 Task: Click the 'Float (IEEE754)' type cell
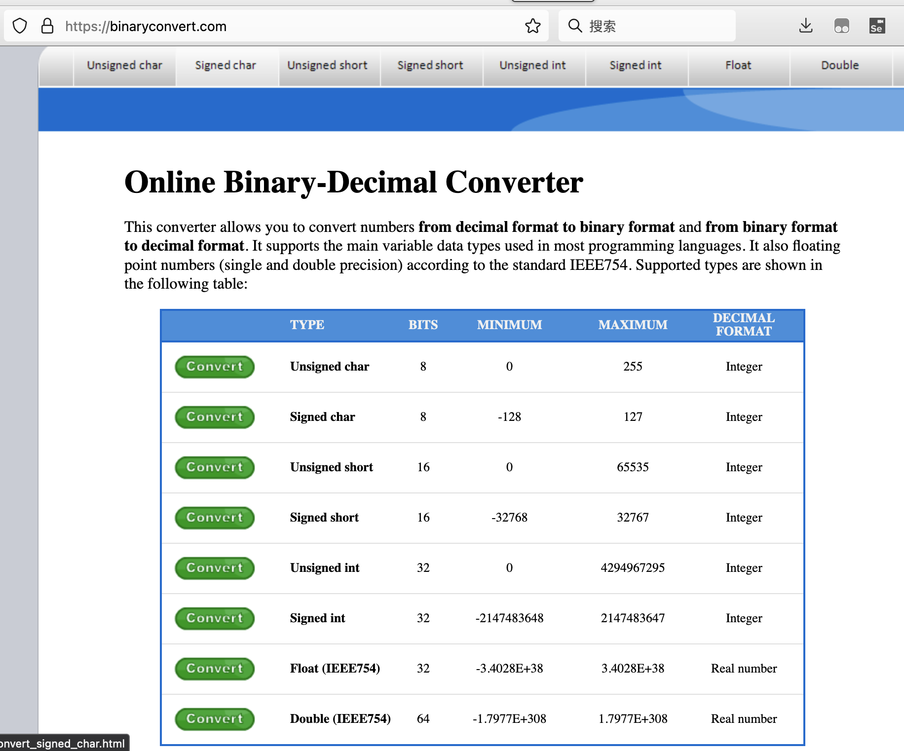[x=335, y=669]
